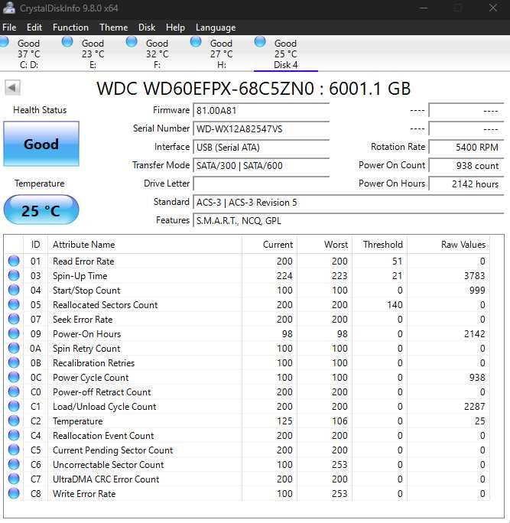The width and height of the screenshot is (510, 523).
Task: Open the Disk menu
Action: [147, 28]
